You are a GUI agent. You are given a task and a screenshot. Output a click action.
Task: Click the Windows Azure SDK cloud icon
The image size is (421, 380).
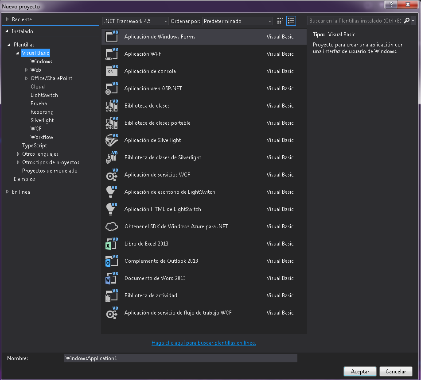[x=111, y=226]
